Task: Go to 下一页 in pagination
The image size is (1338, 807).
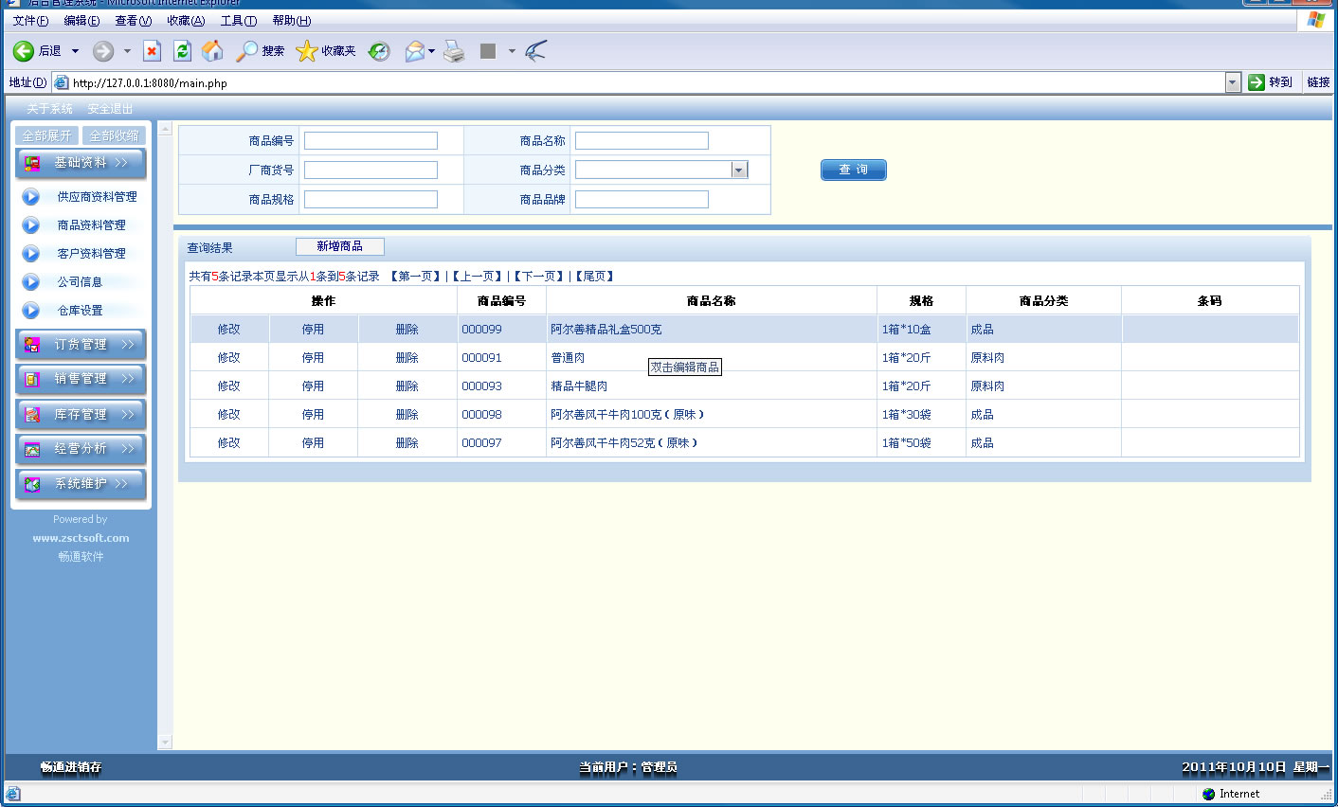Action: 539,277
